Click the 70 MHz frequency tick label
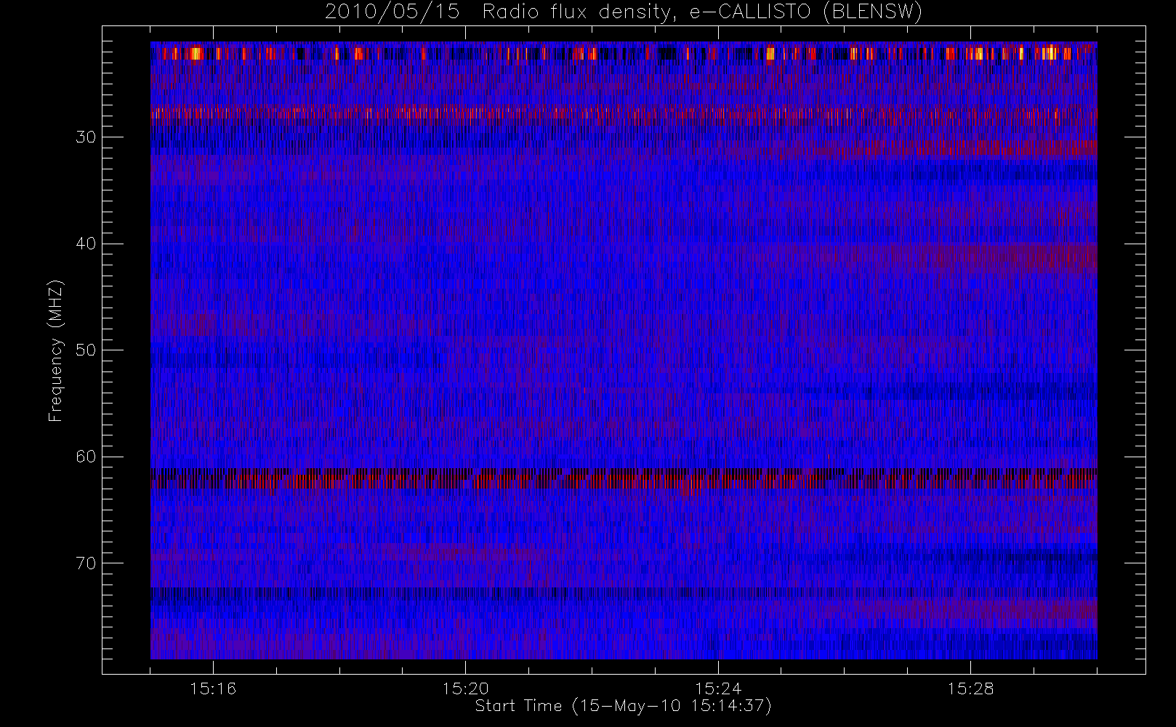The width and height of the screenshot is (1176, 727). [86, 563]
